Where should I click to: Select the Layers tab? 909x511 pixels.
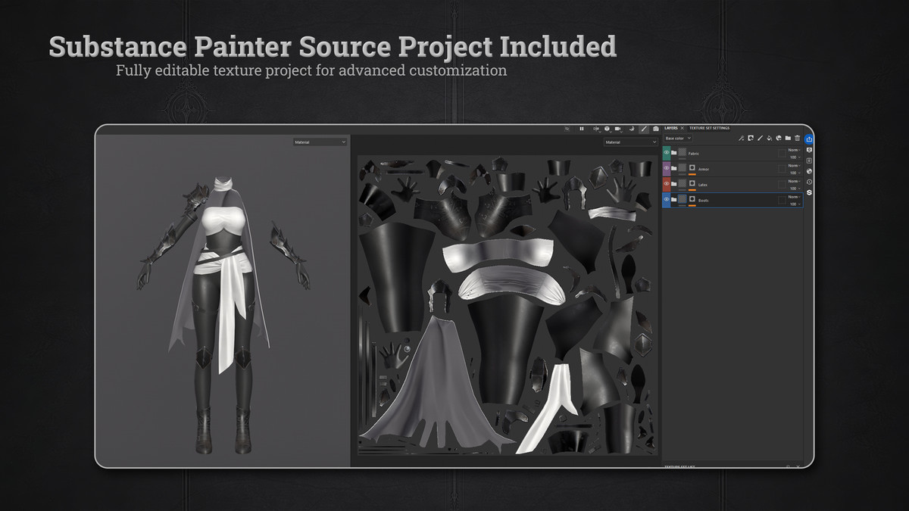(x=671, y=128)
